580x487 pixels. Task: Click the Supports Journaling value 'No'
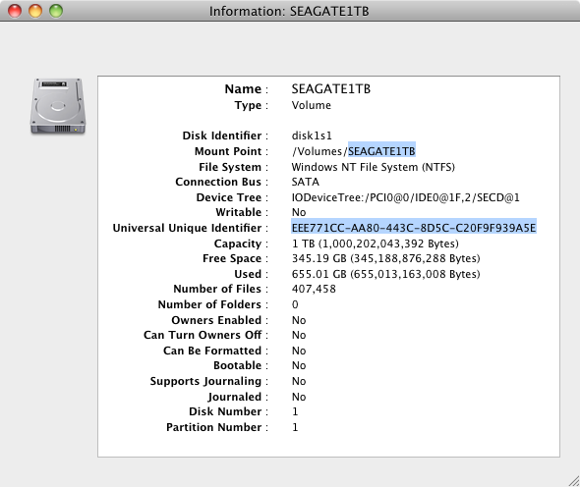coord(299,381)
